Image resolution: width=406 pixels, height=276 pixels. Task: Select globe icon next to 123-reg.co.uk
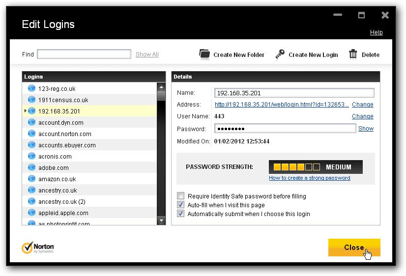(x=31, y=88)
